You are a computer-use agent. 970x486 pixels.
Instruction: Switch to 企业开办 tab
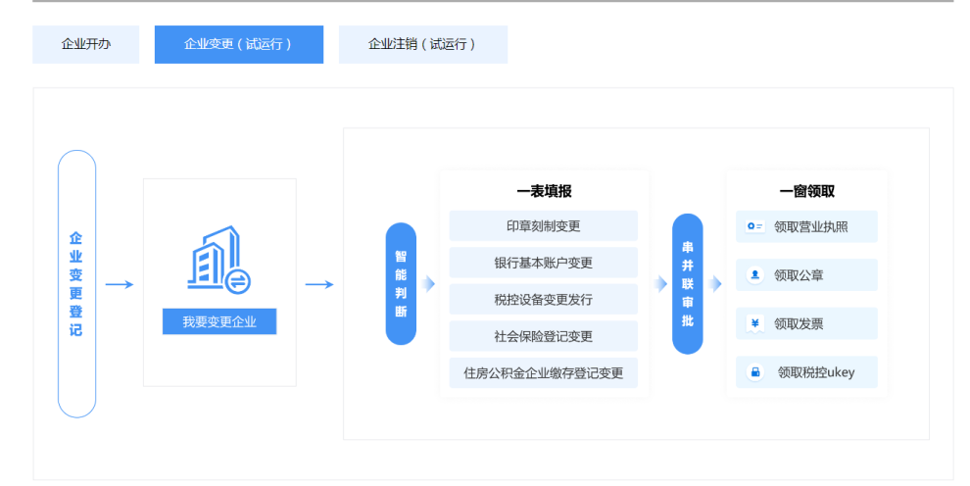[86, 44]
